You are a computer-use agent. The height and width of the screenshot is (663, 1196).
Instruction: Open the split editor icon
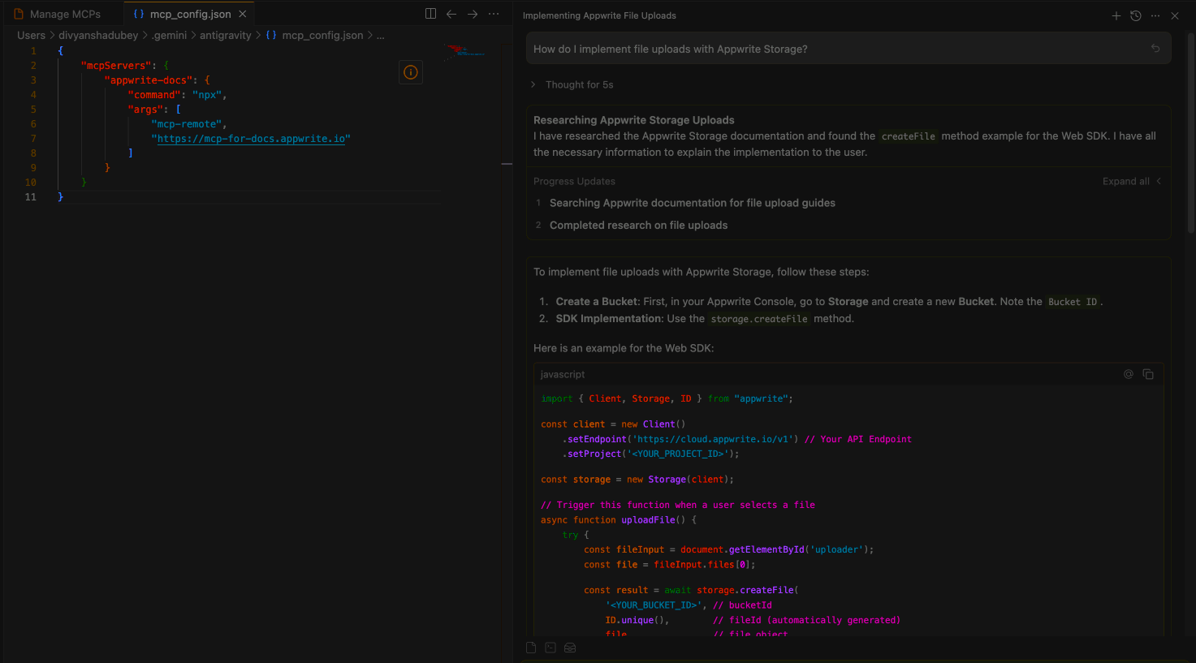(430, 13)
